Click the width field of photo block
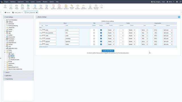Viewport: 182px width, 102px height. 155,30
